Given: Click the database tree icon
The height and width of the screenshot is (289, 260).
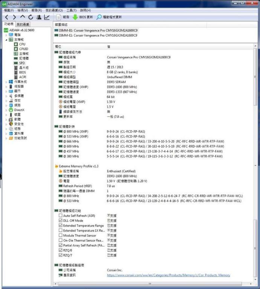Looking at the screenshot, I should (11, 133).
